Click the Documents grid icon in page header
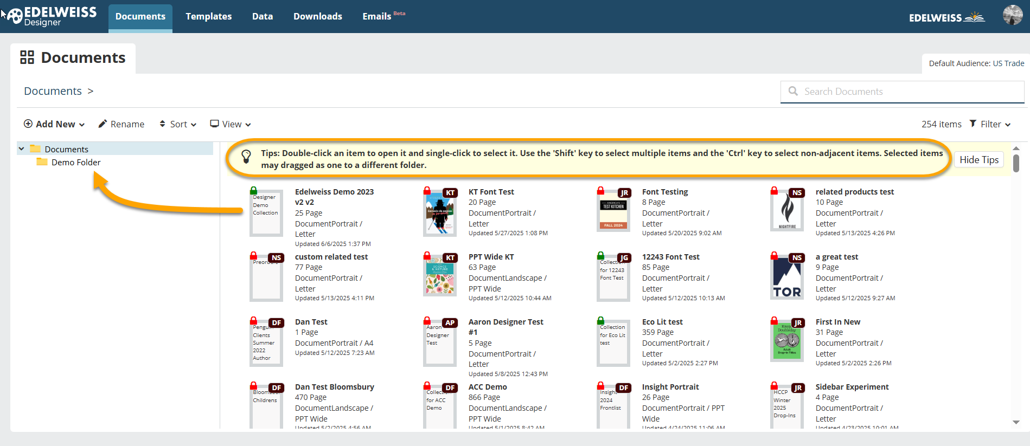1030x446 pixels. [x=27, y=57]
